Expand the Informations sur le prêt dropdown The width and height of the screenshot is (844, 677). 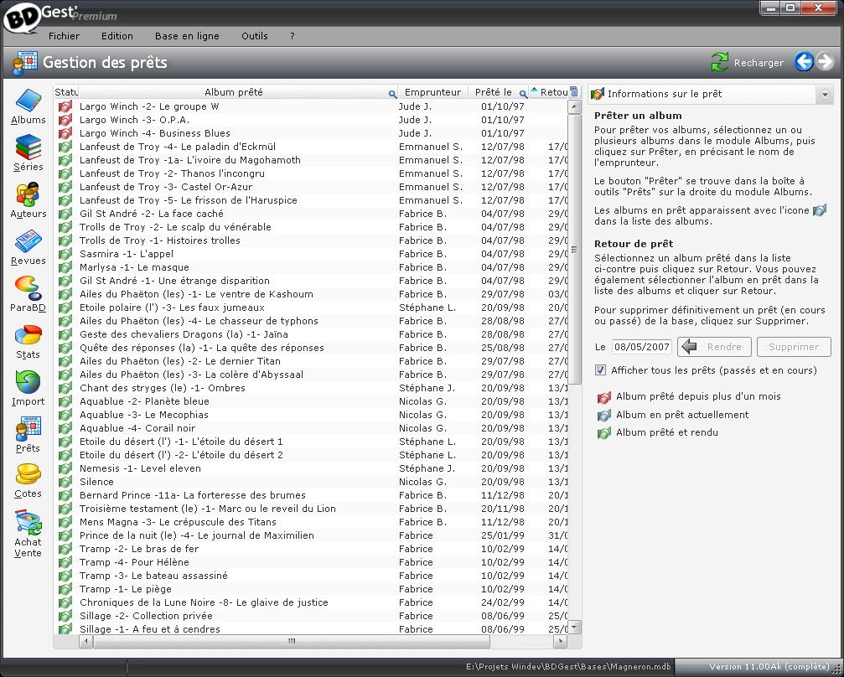point(825,95)
